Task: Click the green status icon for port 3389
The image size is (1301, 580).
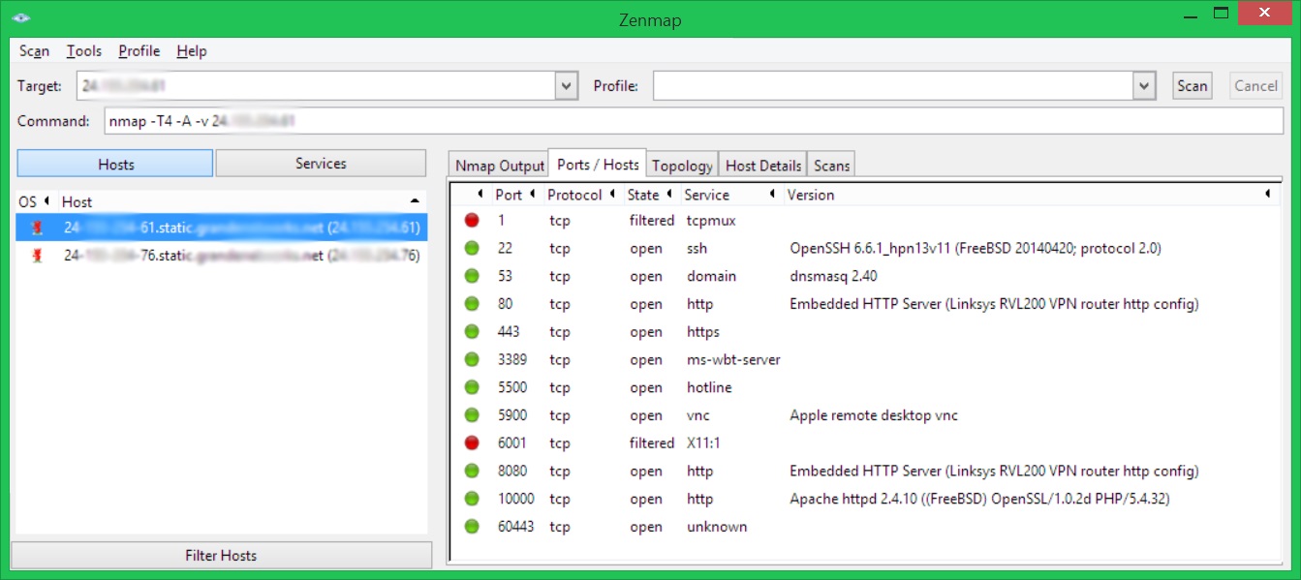Action: coord(472,359)
